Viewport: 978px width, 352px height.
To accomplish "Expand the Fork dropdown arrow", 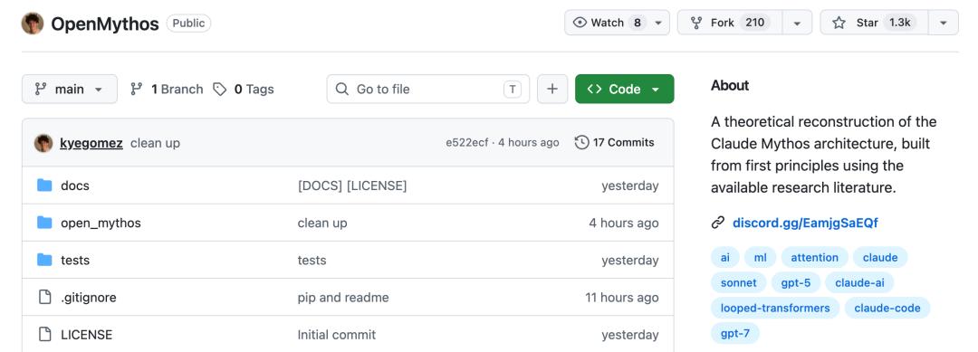I will click(x=797, y=23).
